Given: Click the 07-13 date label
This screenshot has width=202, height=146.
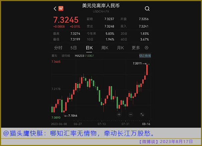Looking at the screenshot, I should pyautogui.click(x=102, y=124).
